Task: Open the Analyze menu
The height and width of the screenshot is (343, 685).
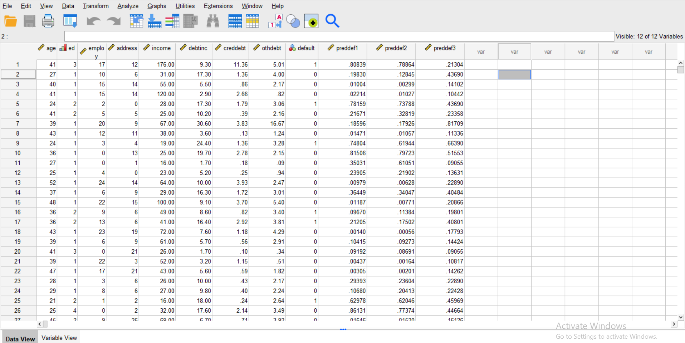Action: tap(128, 6)
